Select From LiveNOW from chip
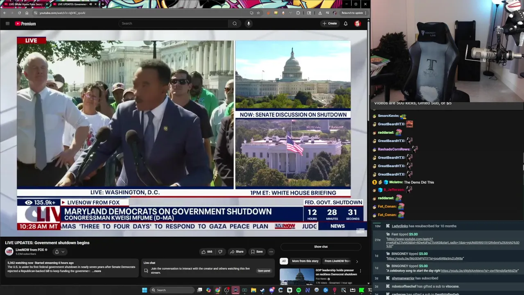 (337, 261)
